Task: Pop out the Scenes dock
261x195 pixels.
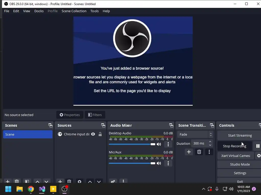Action: pos(50,125)
